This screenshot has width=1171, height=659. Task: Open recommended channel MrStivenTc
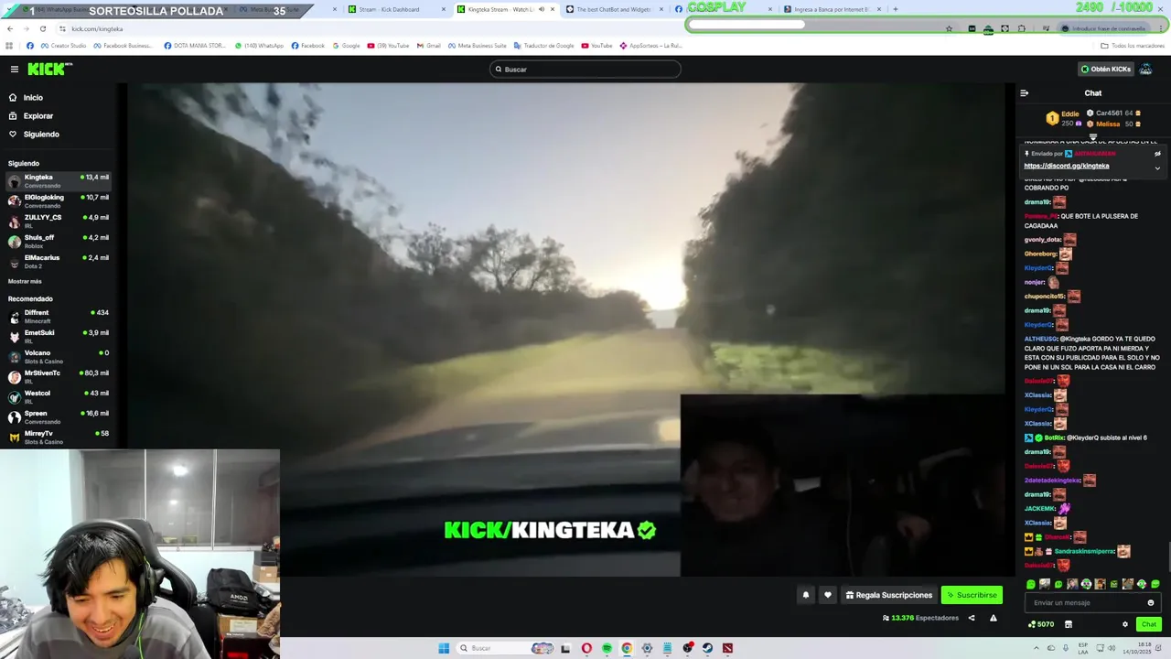pyautogui.click(x=59, y=376)
